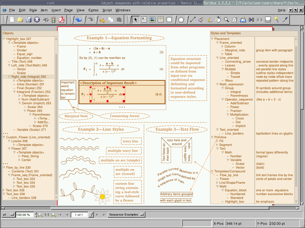Expand the Text_box 336 tree node
305x228 pixels.
[4, 190]
